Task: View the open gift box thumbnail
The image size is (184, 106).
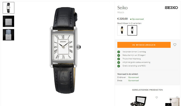Action: pyautogui.click(x=9, y=35)
